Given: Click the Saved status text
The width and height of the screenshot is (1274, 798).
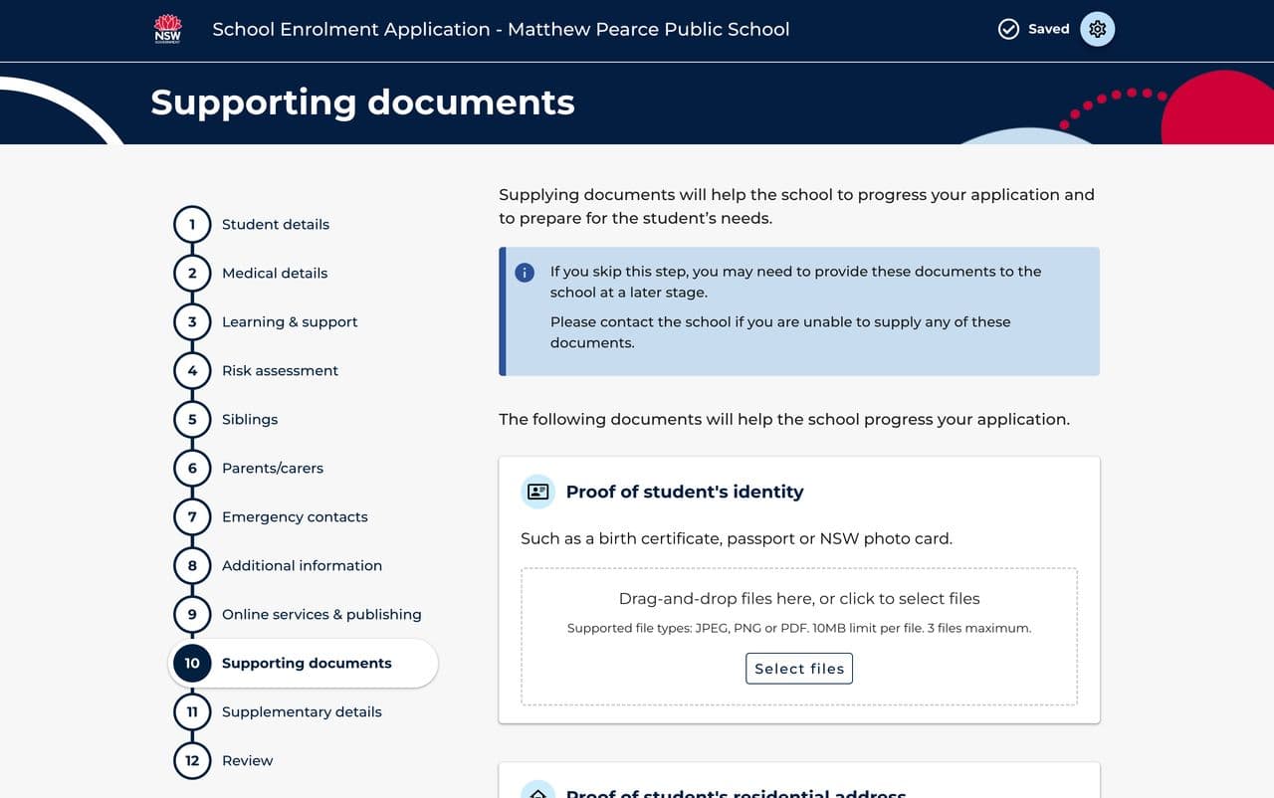Looking at the screenshot, I should point(1049,29).
